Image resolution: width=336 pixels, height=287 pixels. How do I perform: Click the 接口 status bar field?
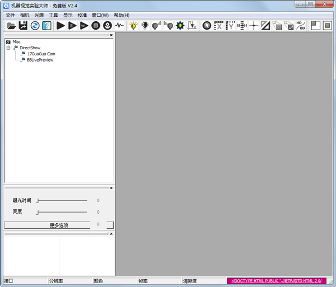(25, 281)
